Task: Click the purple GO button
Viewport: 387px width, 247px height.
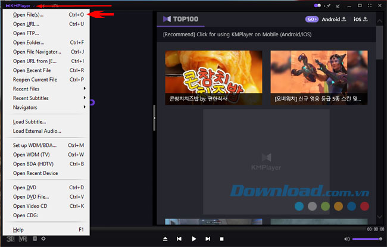Action: point(311,19)
